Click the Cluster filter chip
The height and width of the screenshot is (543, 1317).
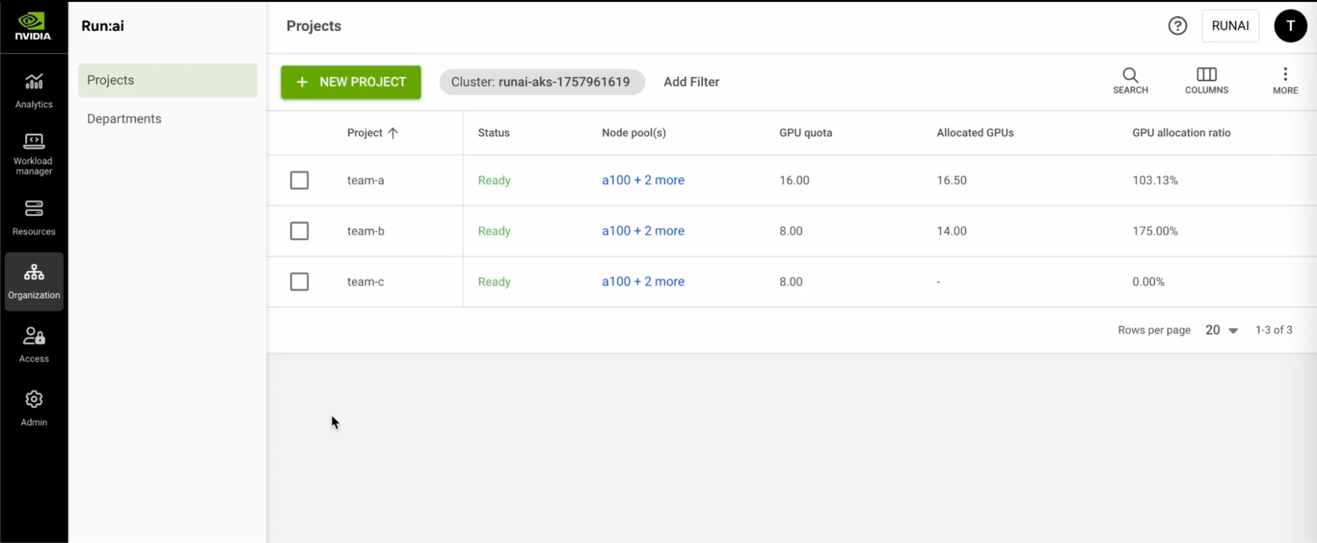click(x=542, y=82)
